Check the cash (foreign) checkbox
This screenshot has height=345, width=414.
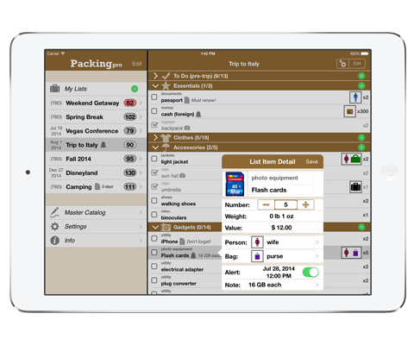point(154,111)
